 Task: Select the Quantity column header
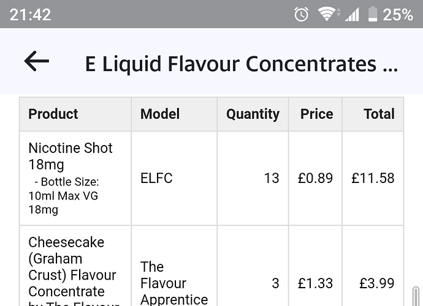[253, 114]
